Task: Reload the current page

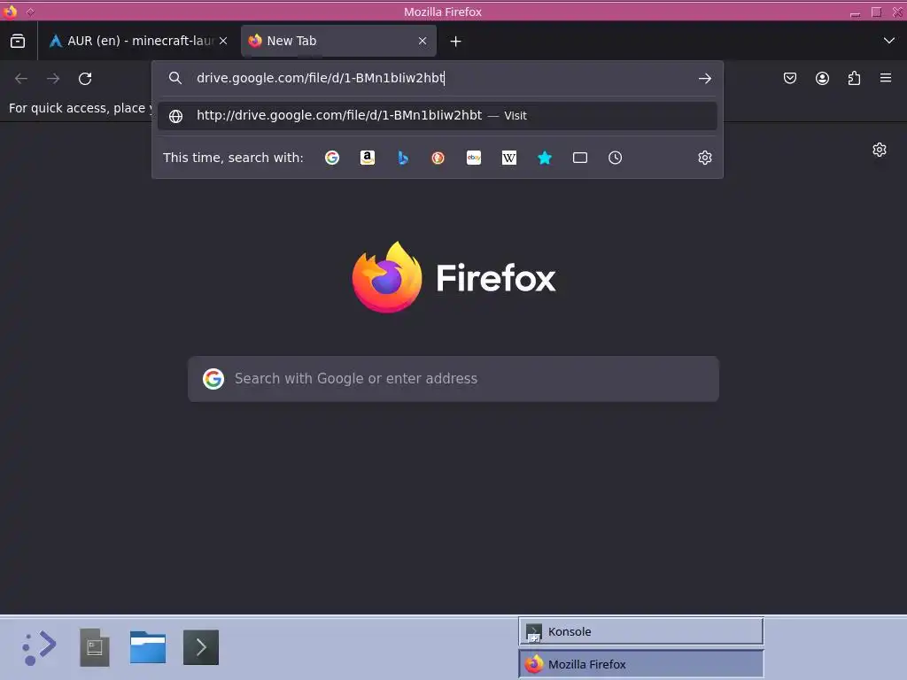Action: 85,78
